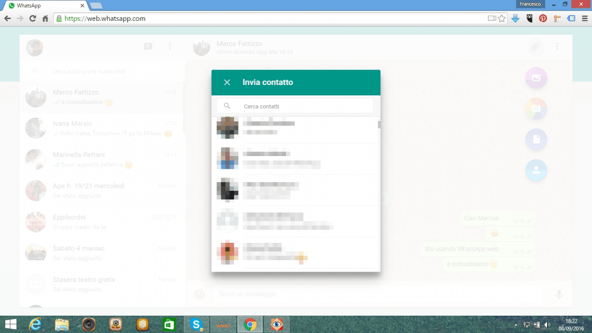Screen dimensions: 592x333
Task: Launch Skype from the taskbar
Action: (x=196, y=324)
